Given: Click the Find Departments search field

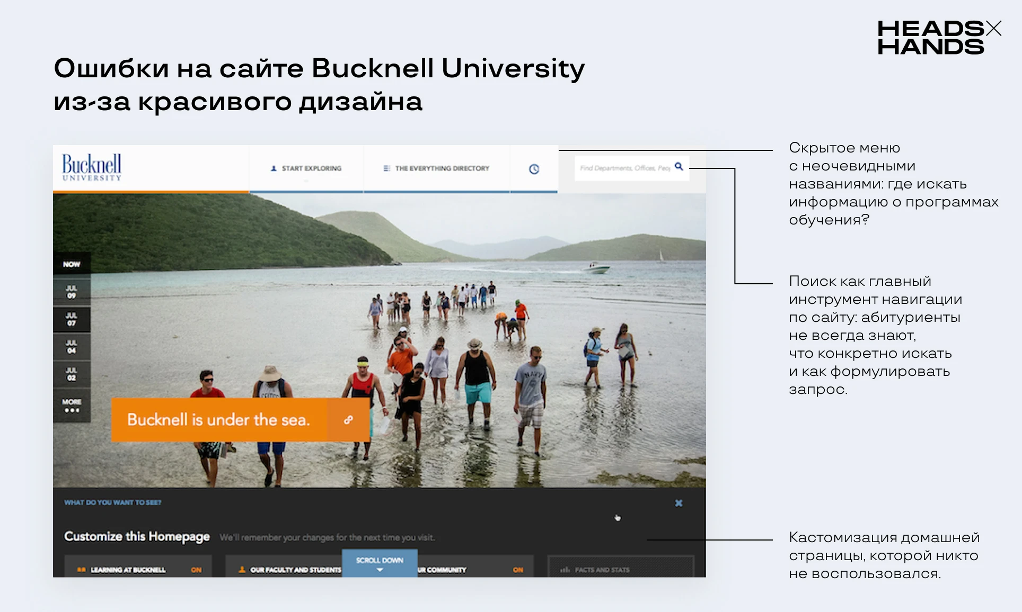Looking at the screenshot, I should coord(624,168).
